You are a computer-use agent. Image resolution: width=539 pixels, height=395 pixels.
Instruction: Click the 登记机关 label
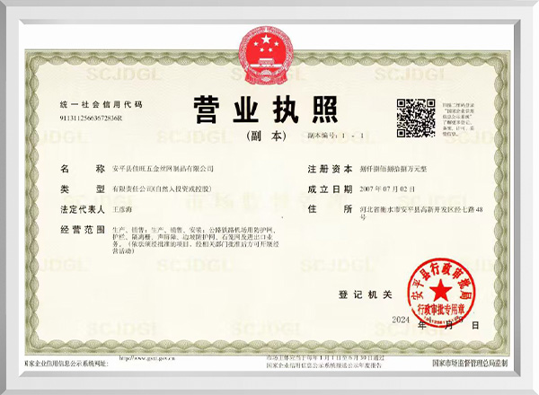point(365,294)
